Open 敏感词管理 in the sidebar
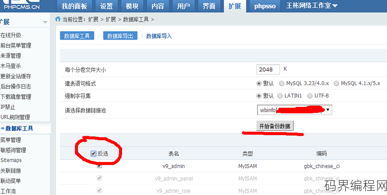 point(13,150)
